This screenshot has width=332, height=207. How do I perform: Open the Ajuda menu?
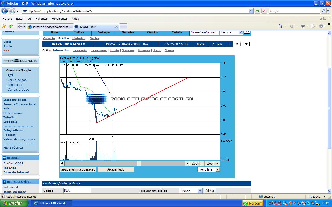point(75,19)
